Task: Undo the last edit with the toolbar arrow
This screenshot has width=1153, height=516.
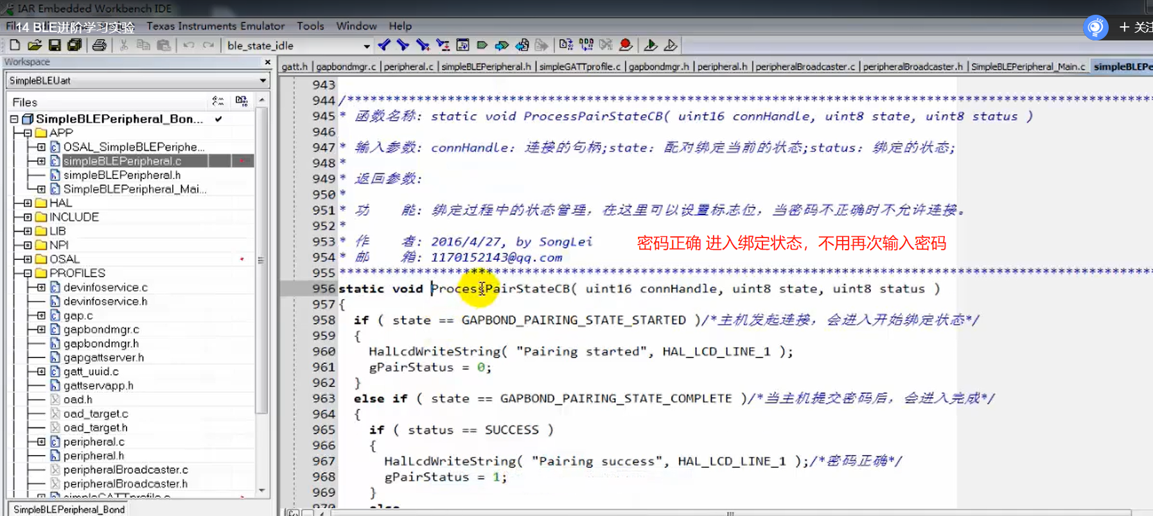Action: pos(188,45)
